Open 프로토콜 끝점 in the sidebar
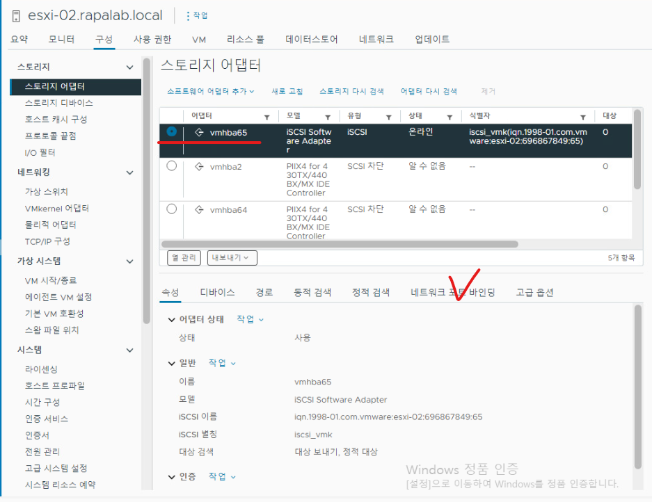 [x=50, y=136]
